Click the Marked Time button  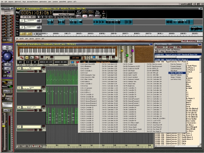64,14
